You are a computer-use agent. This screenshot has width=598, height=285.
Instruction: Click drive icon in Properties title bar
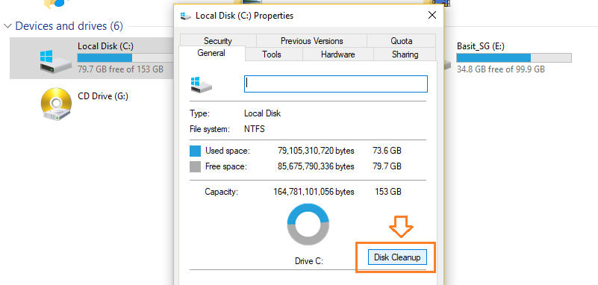point(186,16)
